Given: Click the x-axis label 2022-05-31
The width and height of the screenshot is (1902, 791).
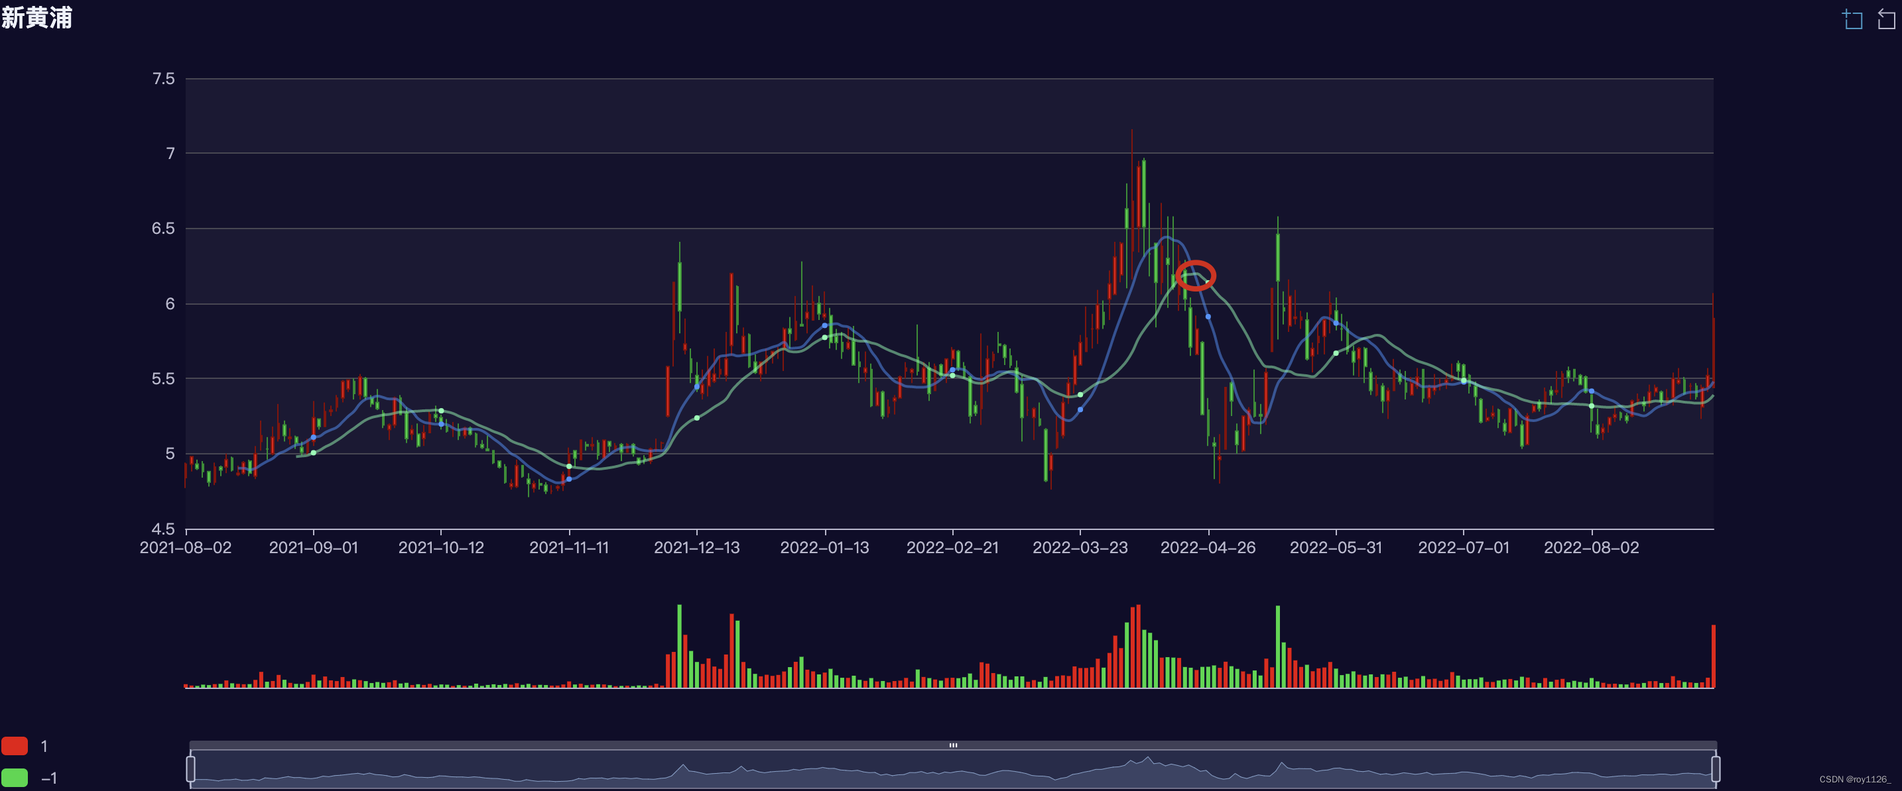Looking at the screenshot, I should point(1336,547).
